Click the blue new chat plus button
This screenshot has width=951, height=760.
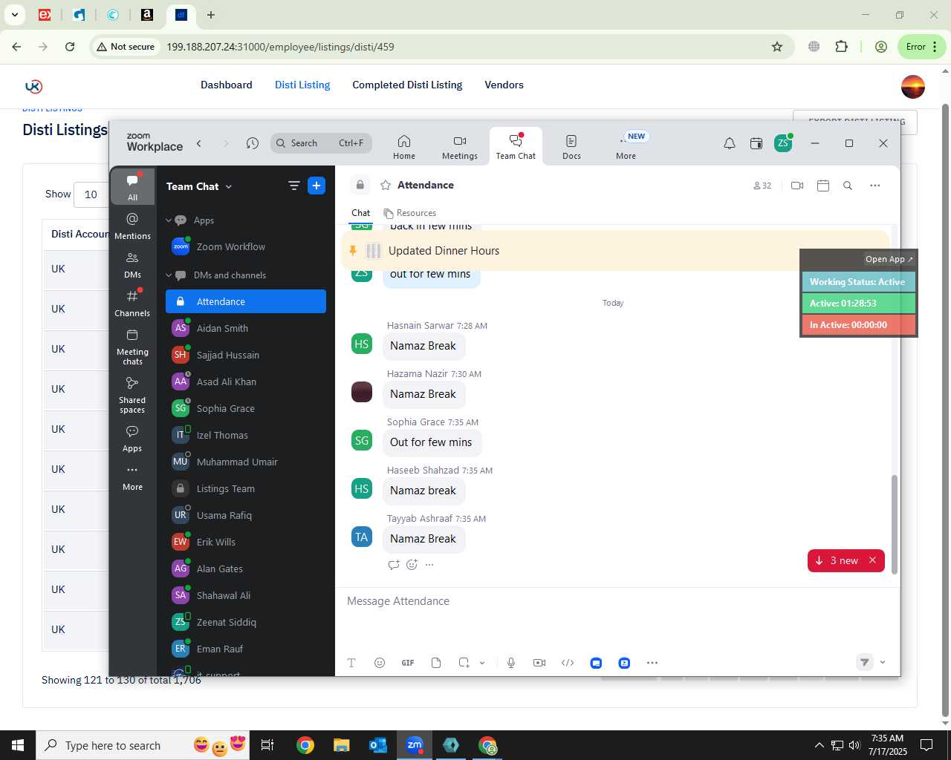pyautogui.click(x=317, y=186)
